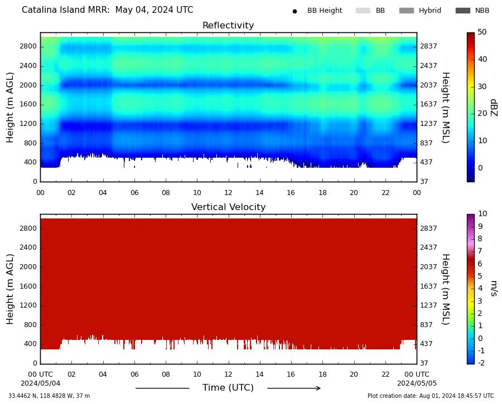Click "Height (m MSL)" label of Reflectivity plot
The image size is (502, 404).
(x=446, y=108)
